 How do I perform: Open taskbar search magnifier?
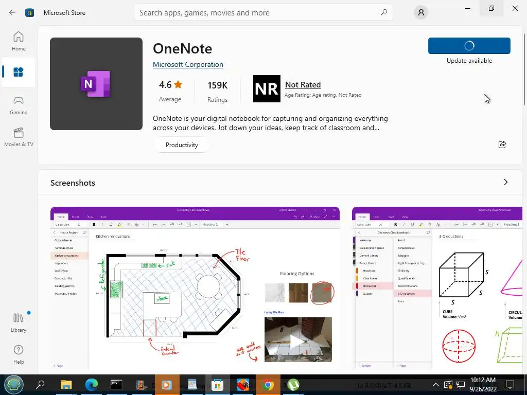[x=40, y=384]
